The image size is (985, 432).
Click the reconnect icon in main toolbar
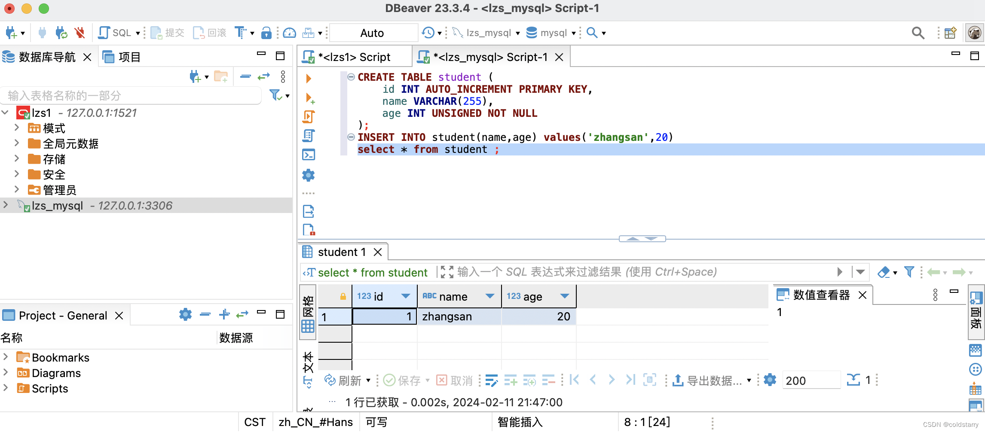coord(61,33)
